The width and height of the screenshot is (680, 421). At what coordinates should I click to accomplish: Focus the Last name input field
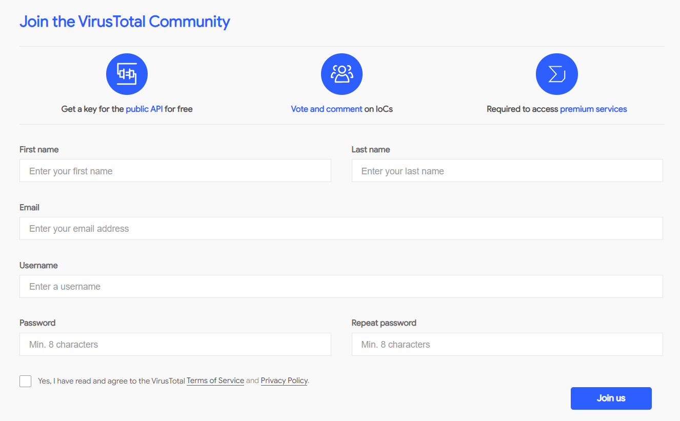tap(507, 171)
